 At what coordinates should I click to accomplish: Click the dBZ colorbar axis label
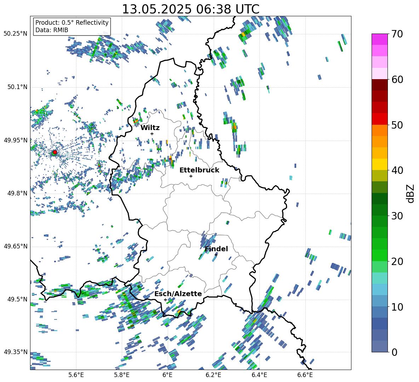click(411, 193)
